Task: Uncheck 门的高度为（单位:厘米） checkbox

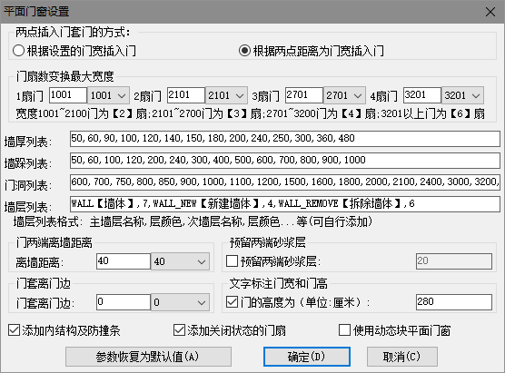Action: coord(298,302)
